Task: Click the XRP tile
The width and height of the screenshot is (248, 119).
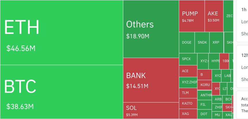Action: [217, 43]
